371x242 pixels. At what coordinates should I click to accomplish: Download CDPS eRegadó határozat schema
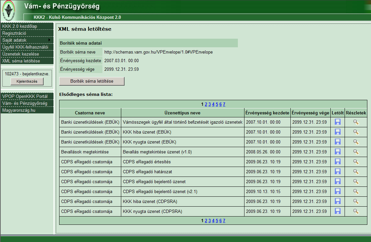coord(338,172)
